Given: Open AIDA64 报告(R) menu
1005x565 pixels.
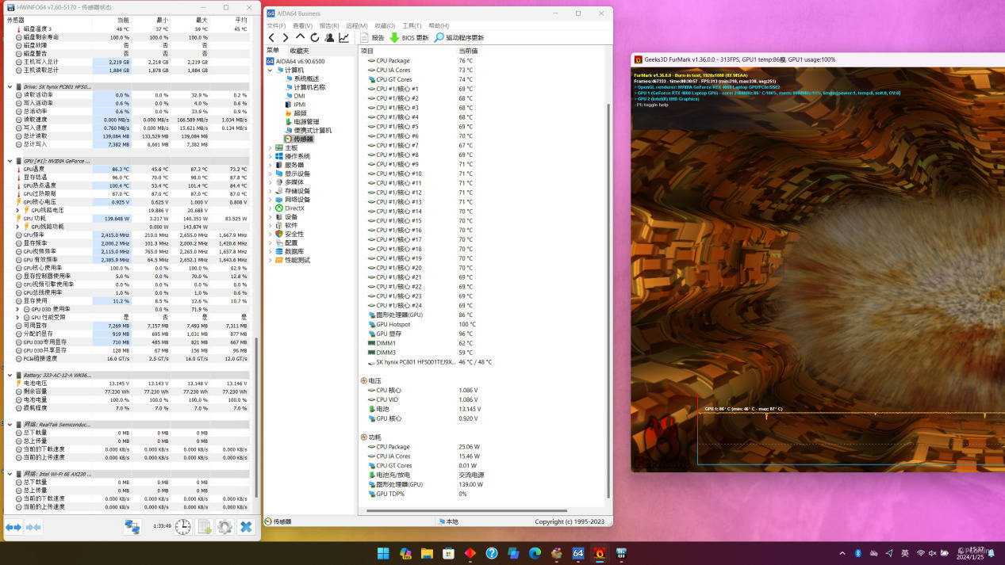Looking at the screenshot, I should click(329, 25).
